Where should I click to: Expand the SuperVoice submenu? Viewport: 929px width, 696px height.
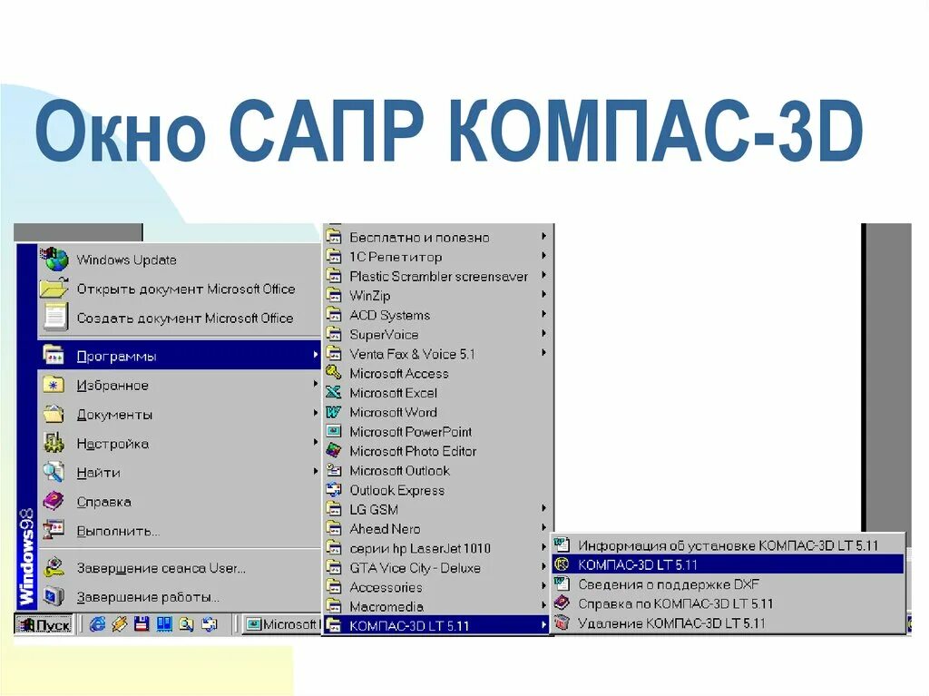click(436, 334)
